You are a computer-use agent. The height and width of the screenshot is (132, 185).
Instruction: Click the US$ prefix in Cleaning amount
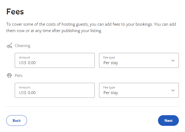23,63
